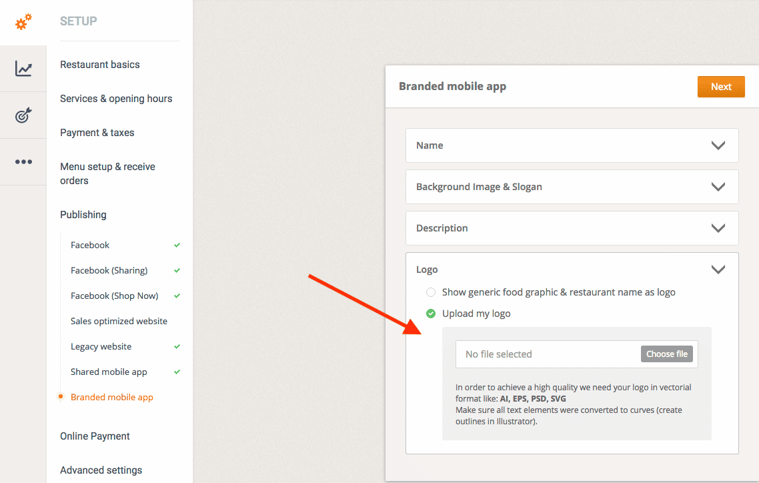Click the Choose file button
The image size is (759, 483).
tap(666, 354)
